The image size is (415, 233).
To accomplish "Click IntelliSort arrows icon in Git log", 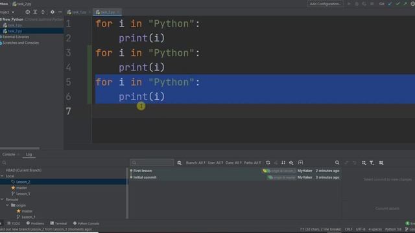I will 283,162.
